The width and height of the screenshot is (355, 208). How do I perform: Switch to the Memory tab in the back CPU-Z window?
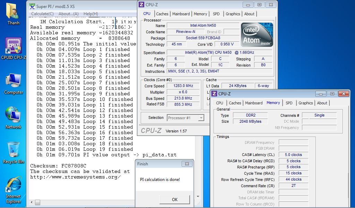tap(200, 14)
